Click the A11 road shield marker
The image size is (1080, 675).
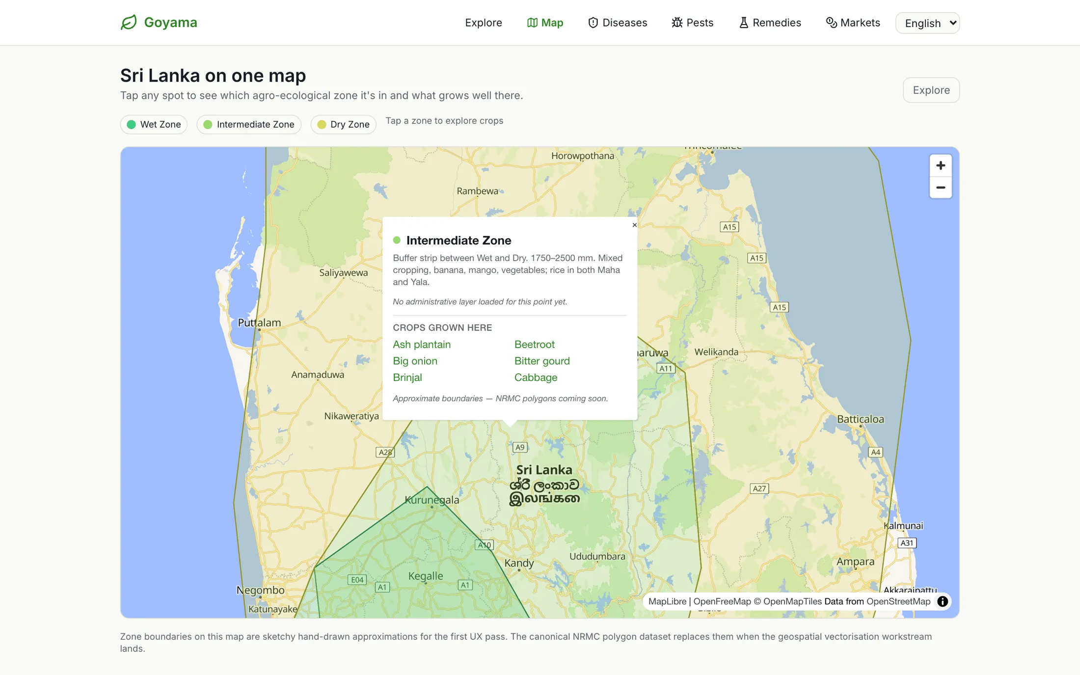pos(666,369)
